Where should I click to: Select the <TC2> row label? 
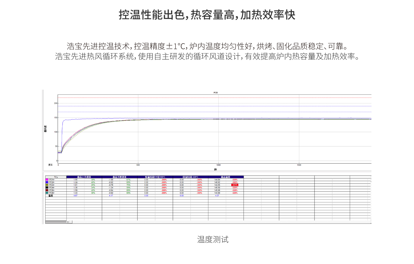[52, 182]
